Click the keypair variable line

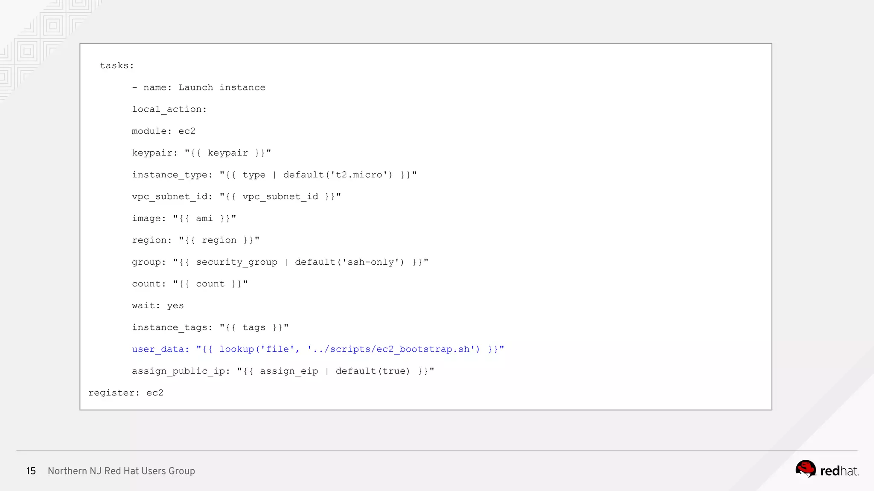click(x=201, y=153)
